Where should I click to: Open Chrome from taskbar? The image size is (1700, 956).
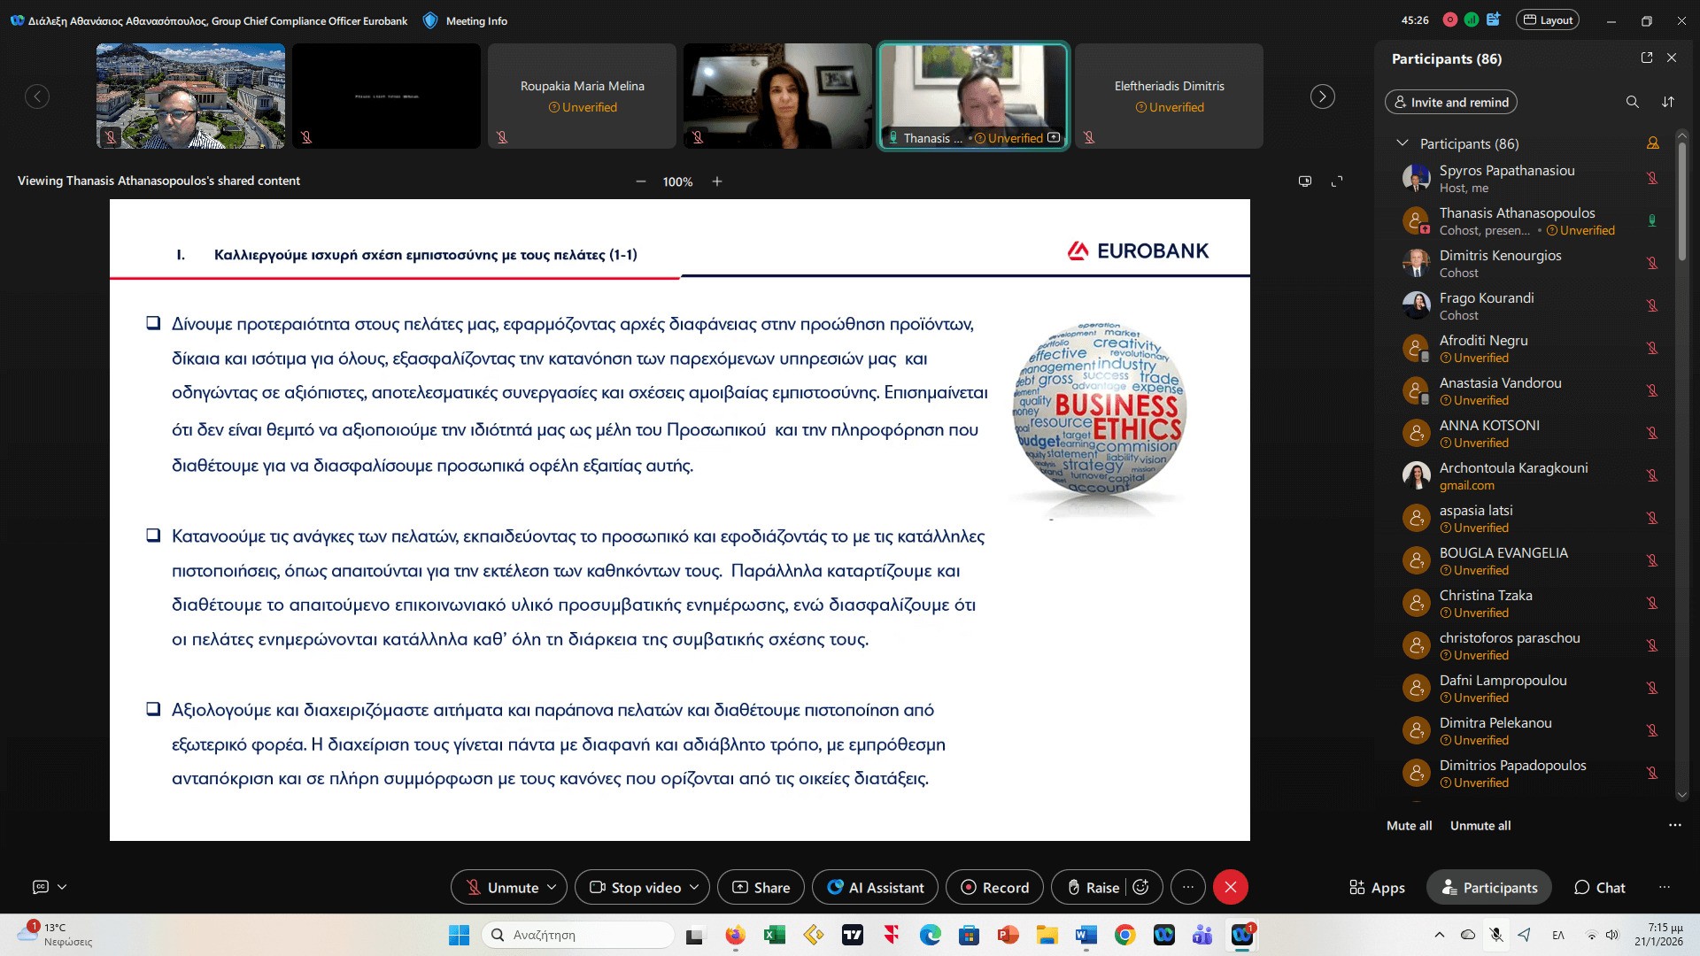1125,935
